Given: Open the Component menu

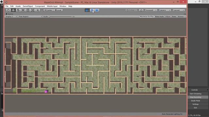Looking at the screenshot, I should 40,6.
